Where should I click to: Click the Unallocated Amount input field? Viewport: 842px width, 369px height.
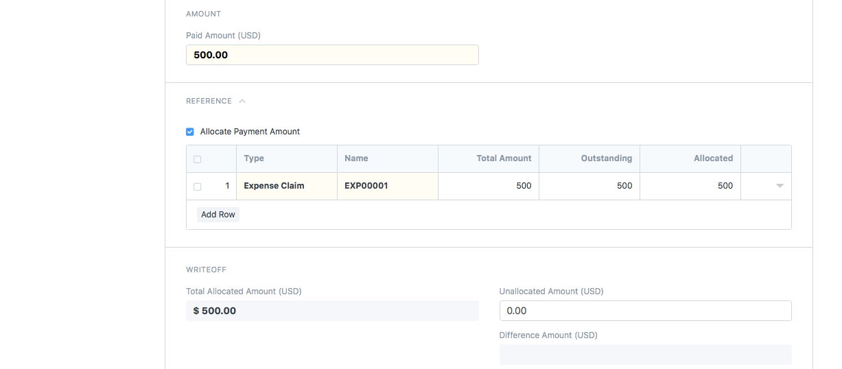pyautogui.click(x=645, y=311)
